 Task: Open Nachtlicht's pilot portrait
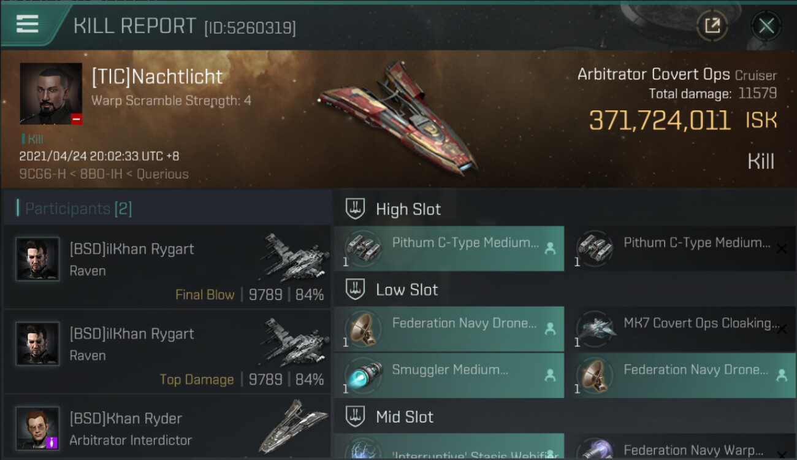(51, 94)
